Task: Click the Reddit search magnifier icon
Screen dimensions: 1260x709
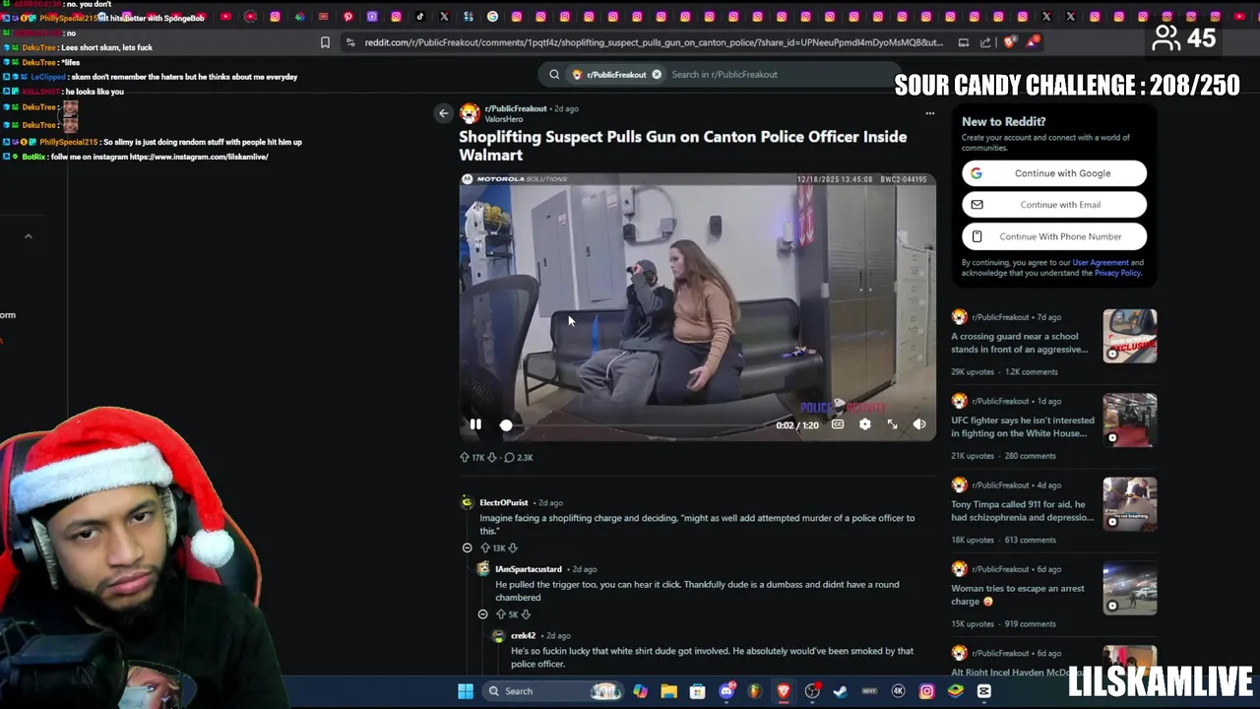Action: pyautogui.click(x=554, y=74)
